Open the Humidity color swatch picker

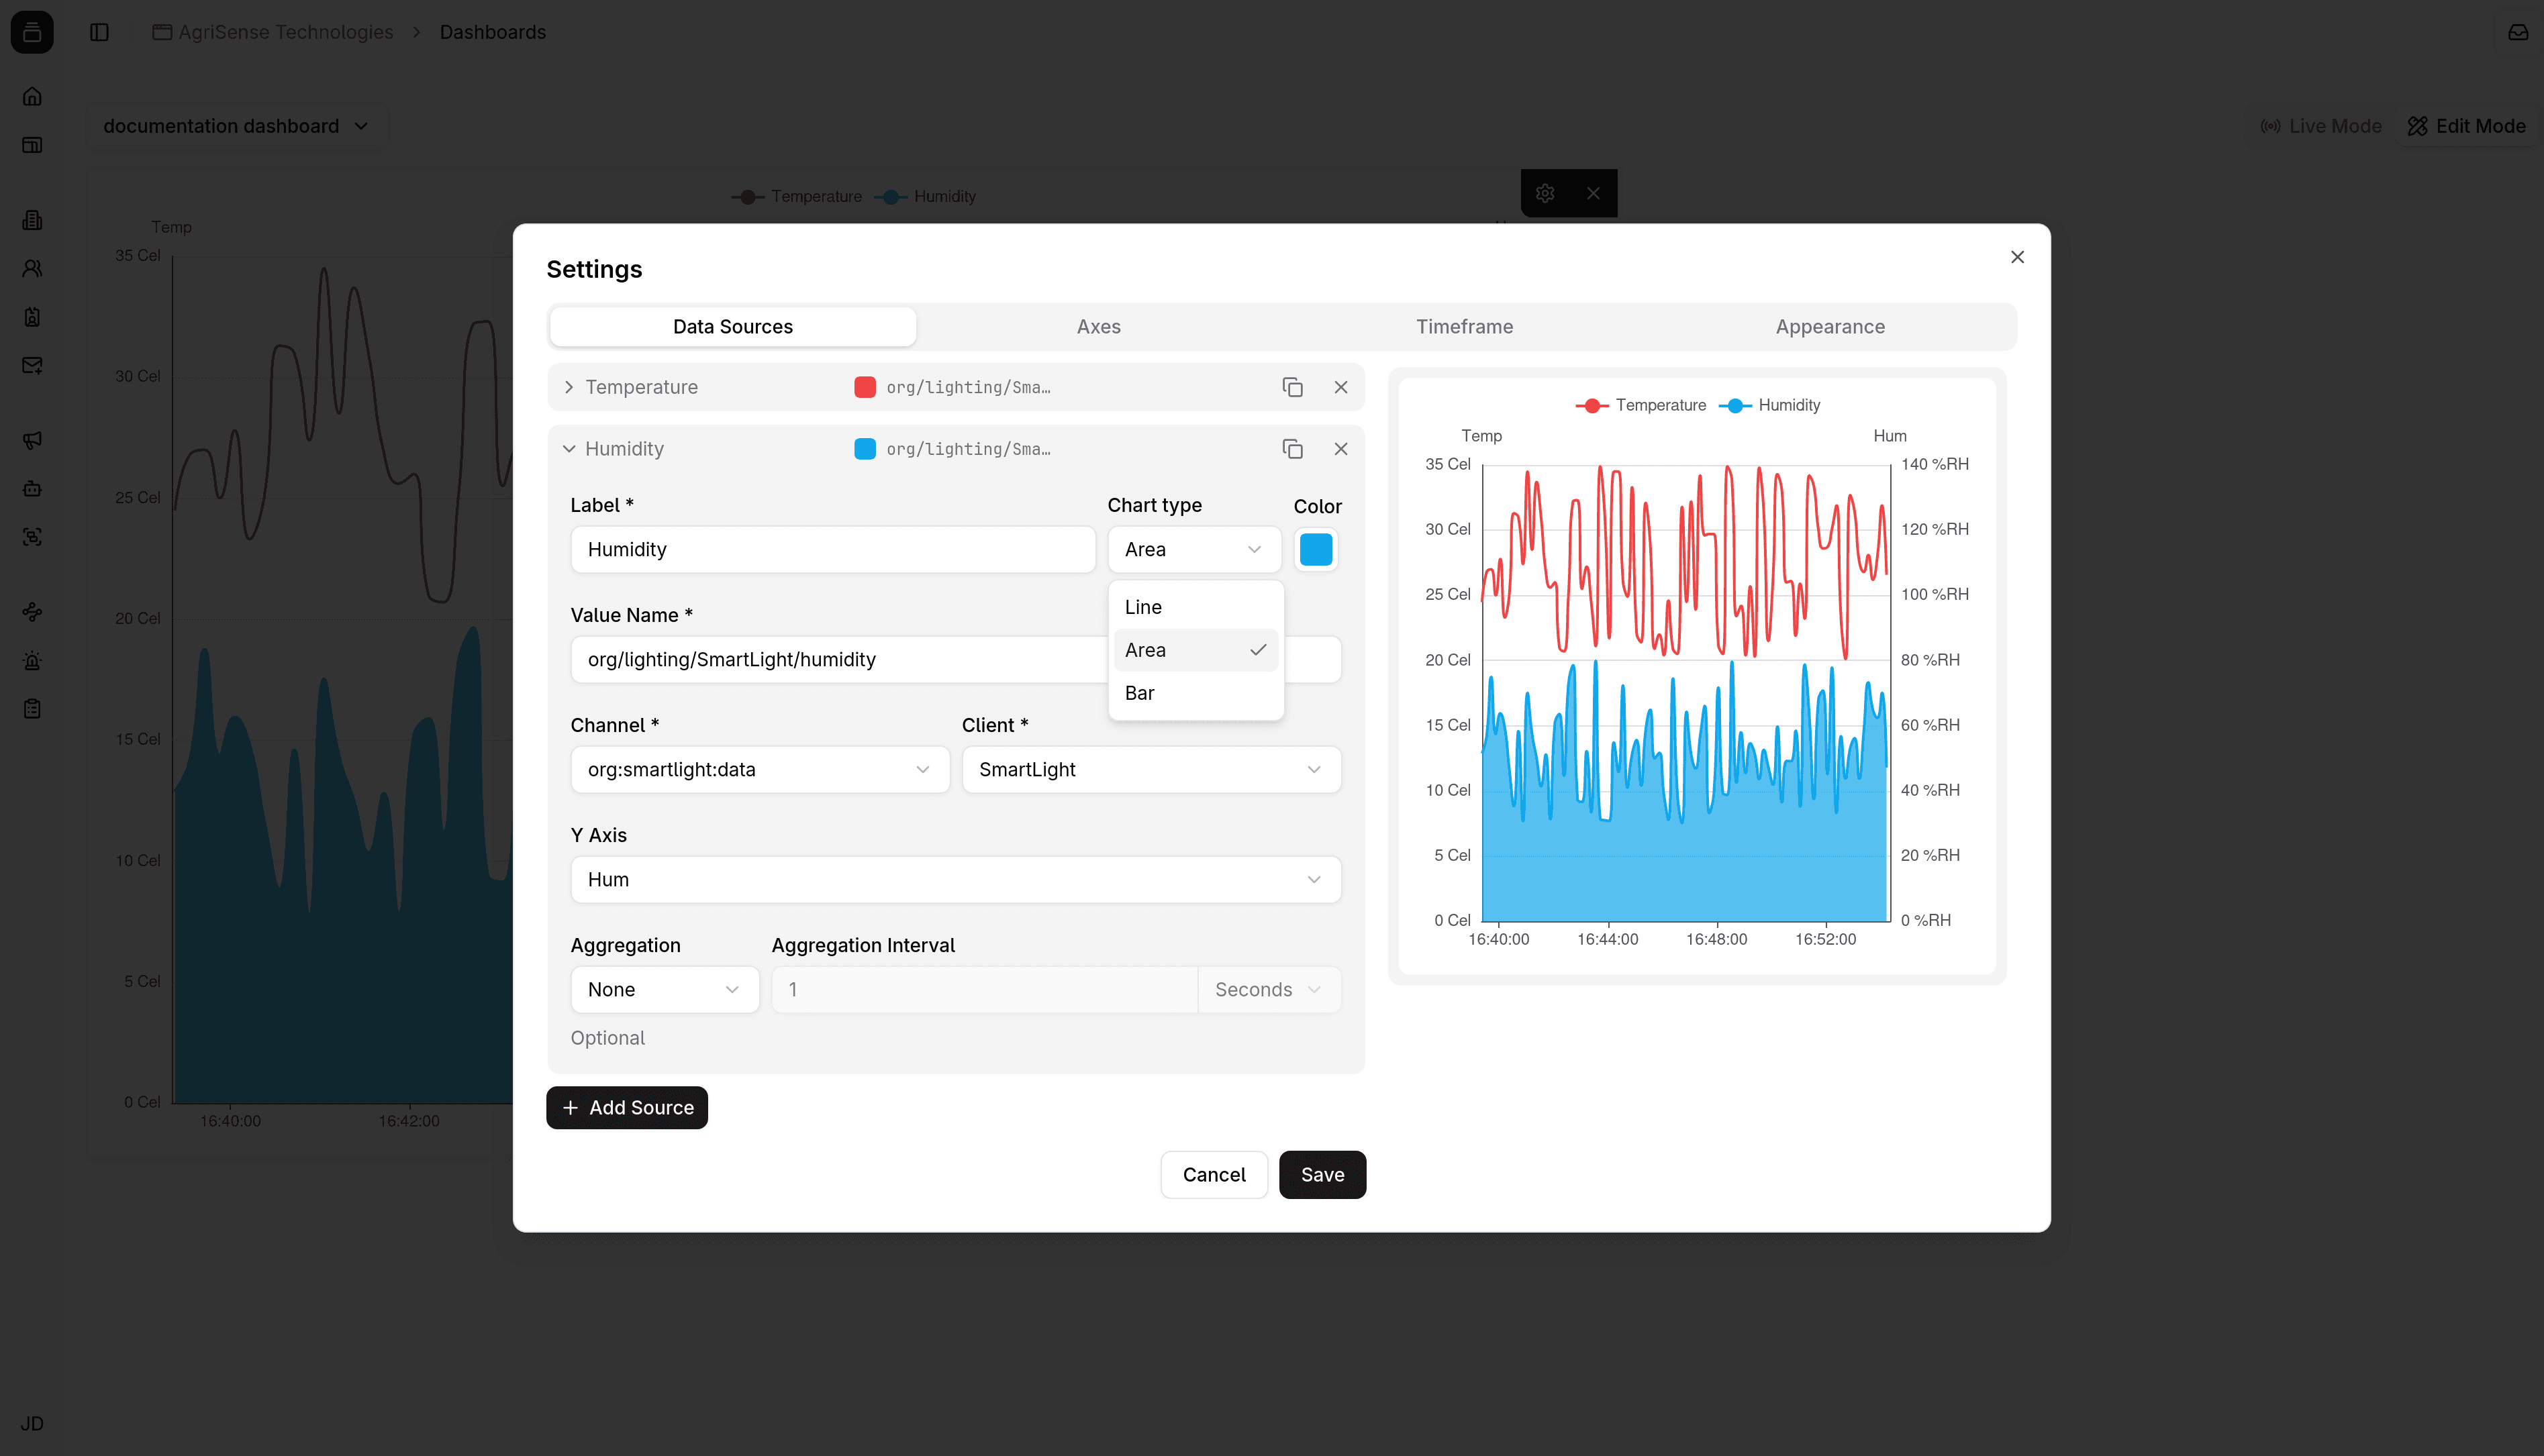1316,549
